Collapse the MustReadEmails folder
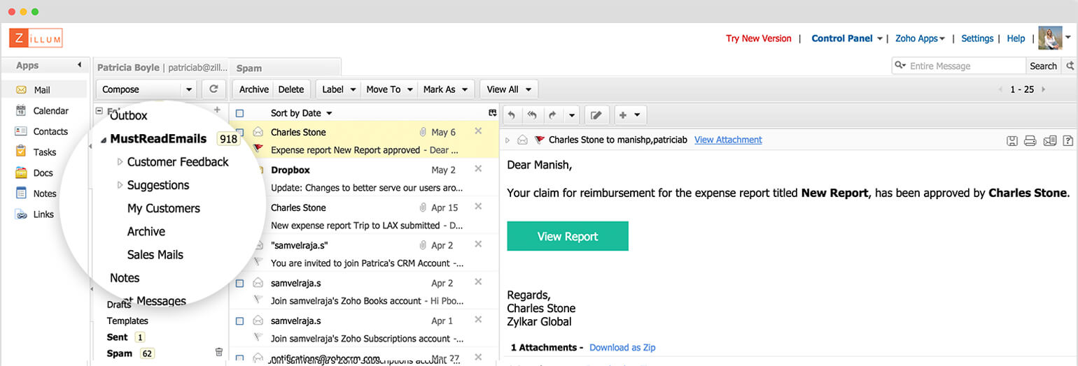The image size is (1078, 366). [x=104, y=140]
